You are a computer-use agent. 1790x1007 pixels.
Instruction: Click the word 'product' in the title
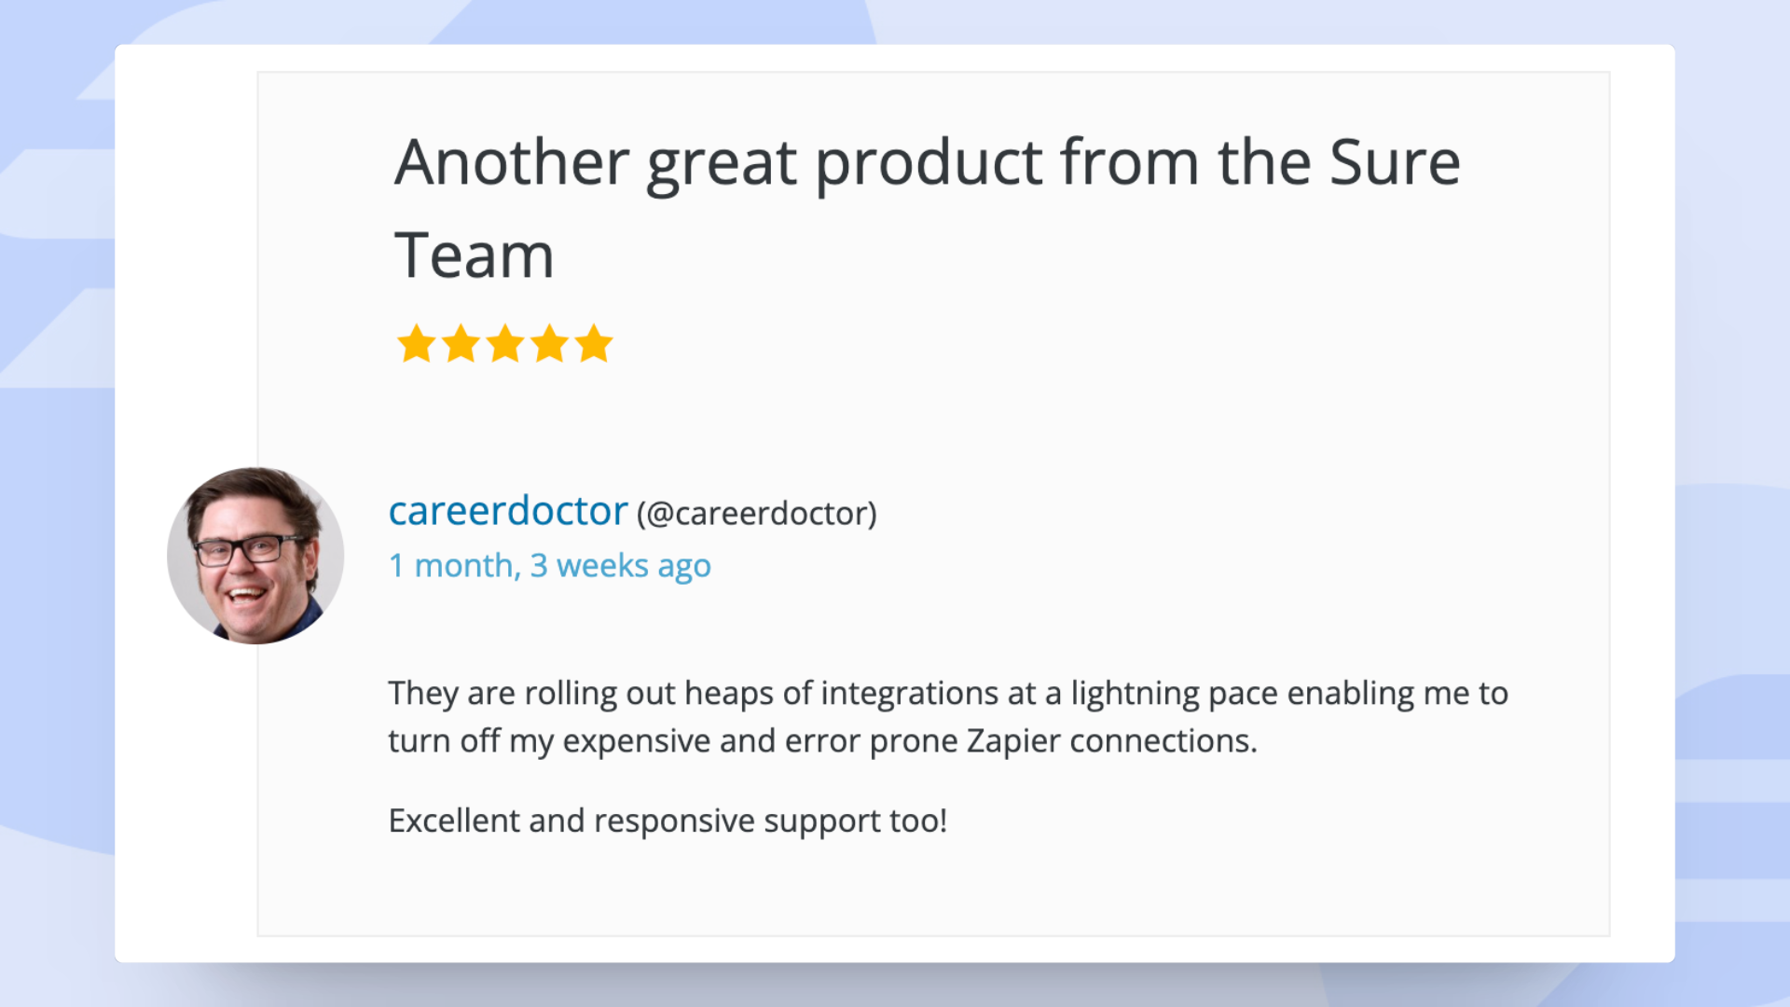tap(928, 162)
